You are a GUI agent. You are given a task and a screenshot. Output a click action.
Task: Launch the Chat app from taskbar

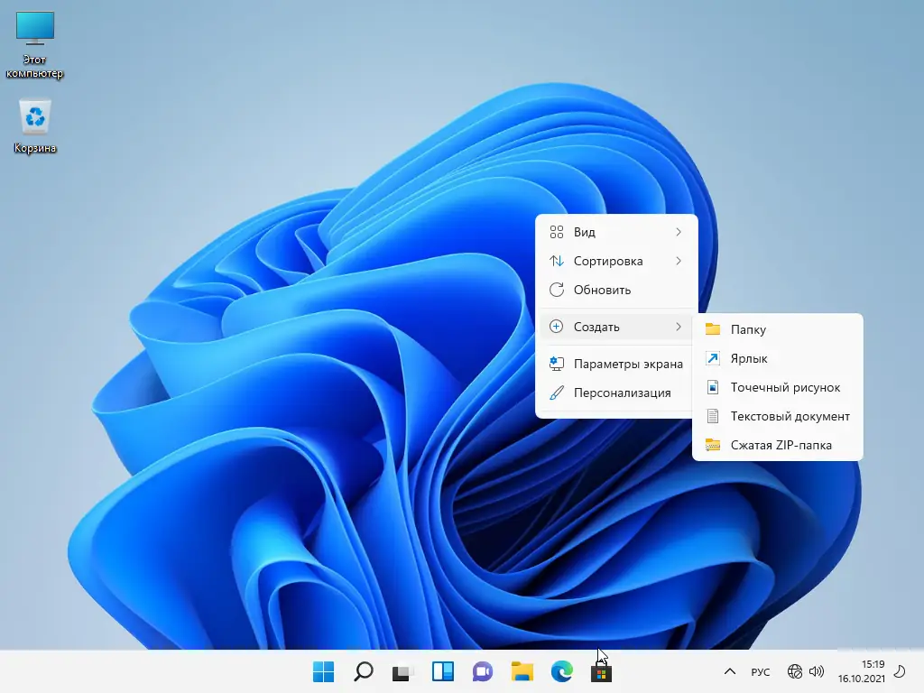(482, 671)
